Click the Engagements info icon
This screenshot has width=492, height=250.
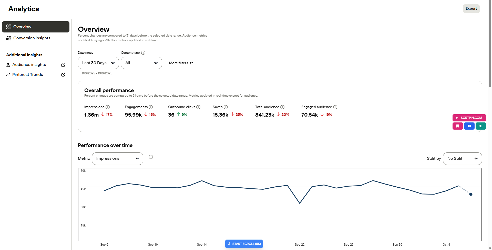151,107
